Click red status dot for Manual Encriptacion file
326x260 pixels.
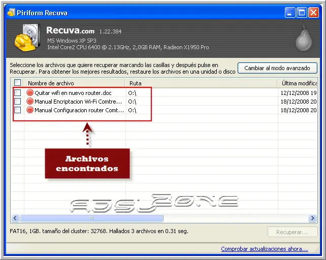tap(30, 101)
